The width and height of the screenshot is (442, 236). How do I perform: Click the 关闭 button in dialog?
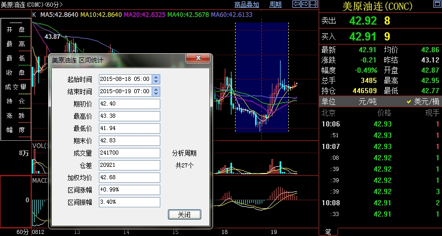click(184, 214)
